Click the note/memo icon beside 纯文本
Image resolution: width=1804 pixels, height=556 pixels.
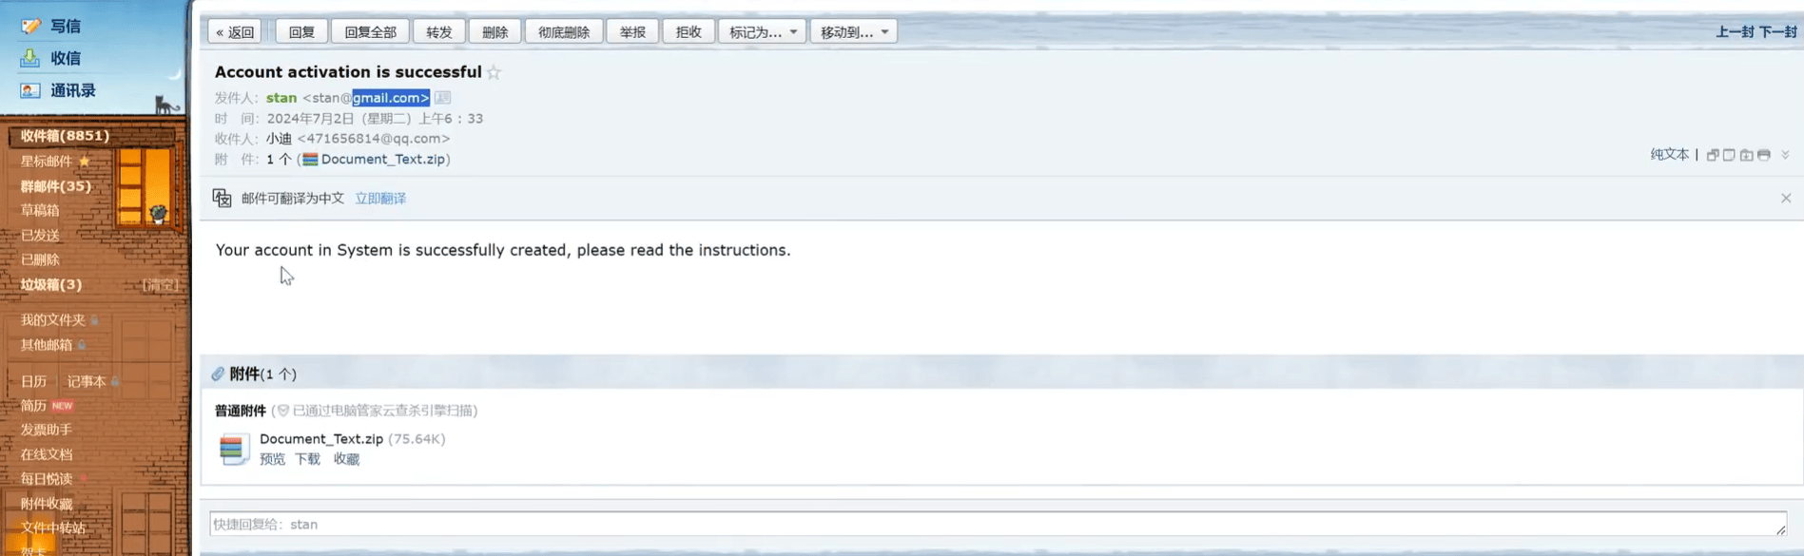tap(1729, 155)
